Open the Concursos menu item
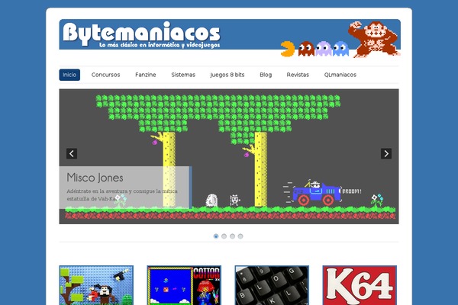 pyautogui.click(x=106, y=75)
